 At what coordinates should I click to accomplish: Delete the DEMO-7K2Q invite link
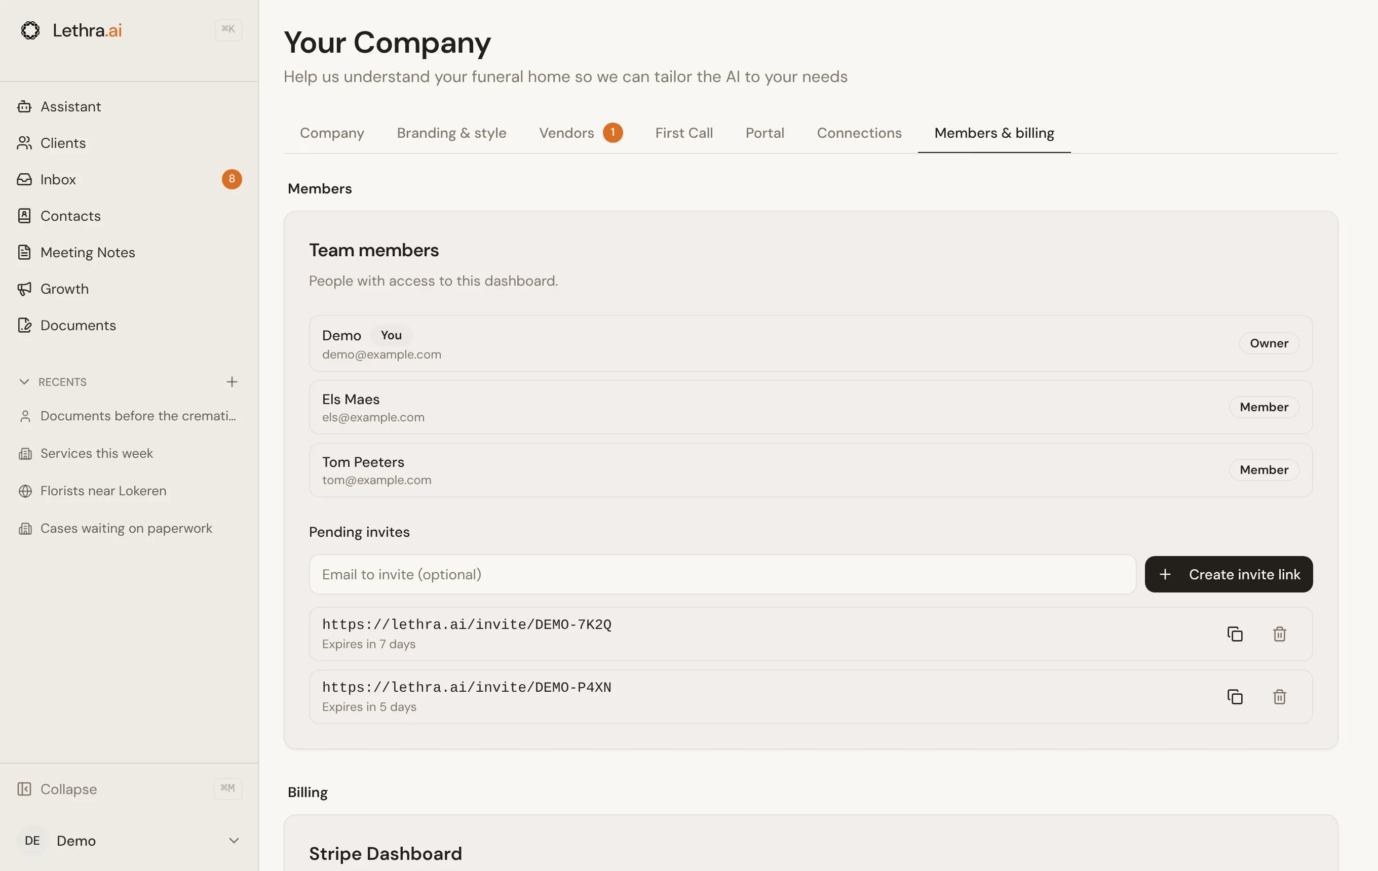1280,634
